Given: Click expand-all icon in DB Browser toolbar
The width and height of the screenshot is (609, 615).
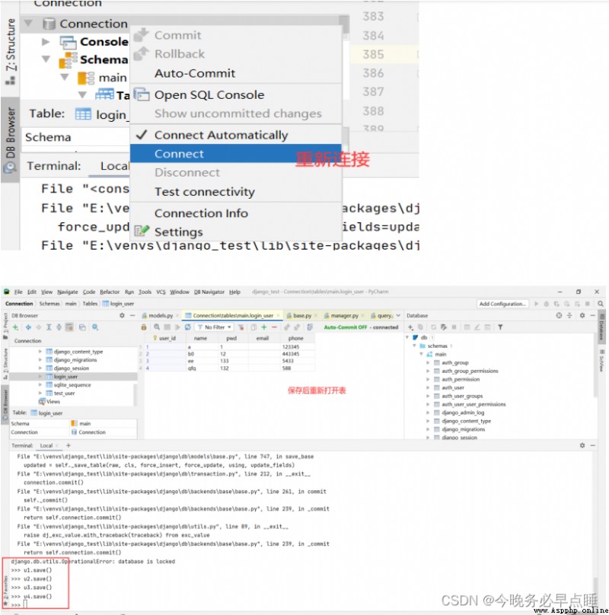Looking at the screenshot, I should [49, 327].
